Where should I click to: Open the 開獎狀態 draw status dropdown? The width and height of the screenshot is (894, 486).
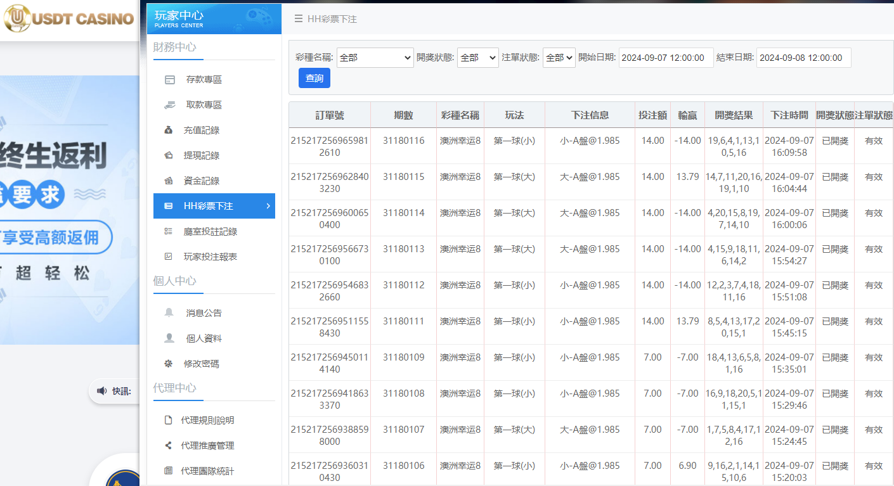click(x=477, y=57)
